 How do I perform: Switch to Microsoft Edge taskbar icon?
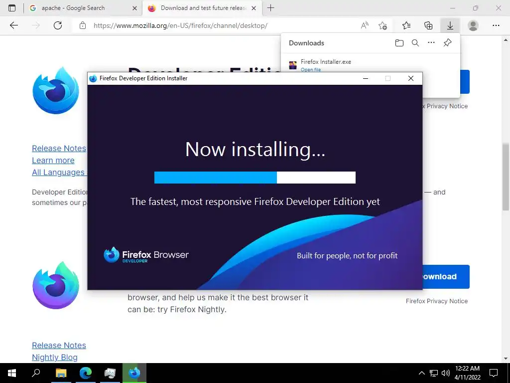click(x=86, y=373)
